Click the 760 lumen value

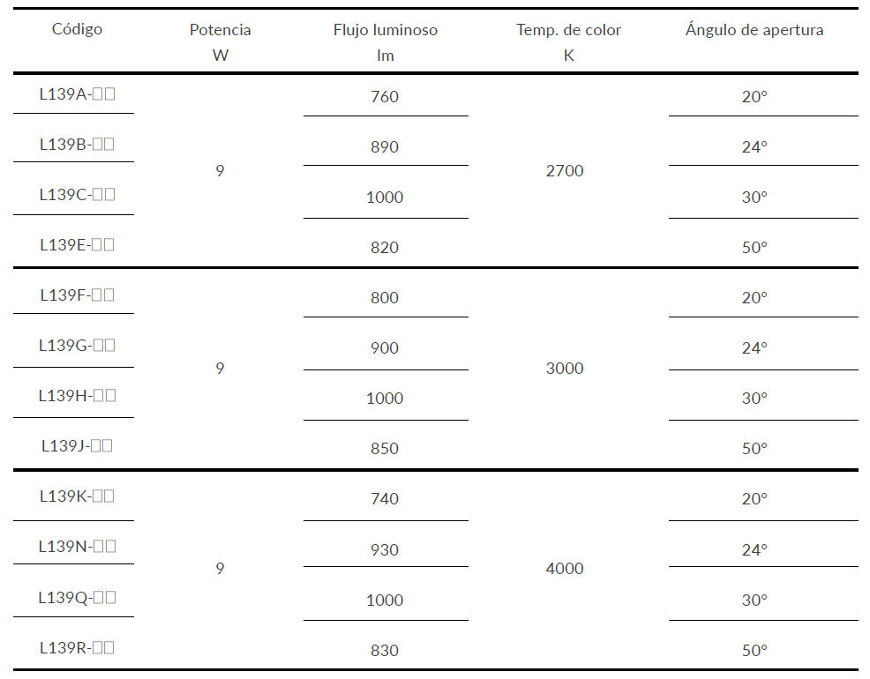385,97
